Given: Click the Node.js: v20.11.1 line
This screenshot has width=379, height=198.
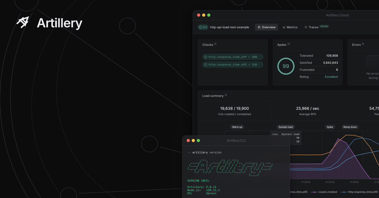Looking at the screenshot, I should [203, 190].
